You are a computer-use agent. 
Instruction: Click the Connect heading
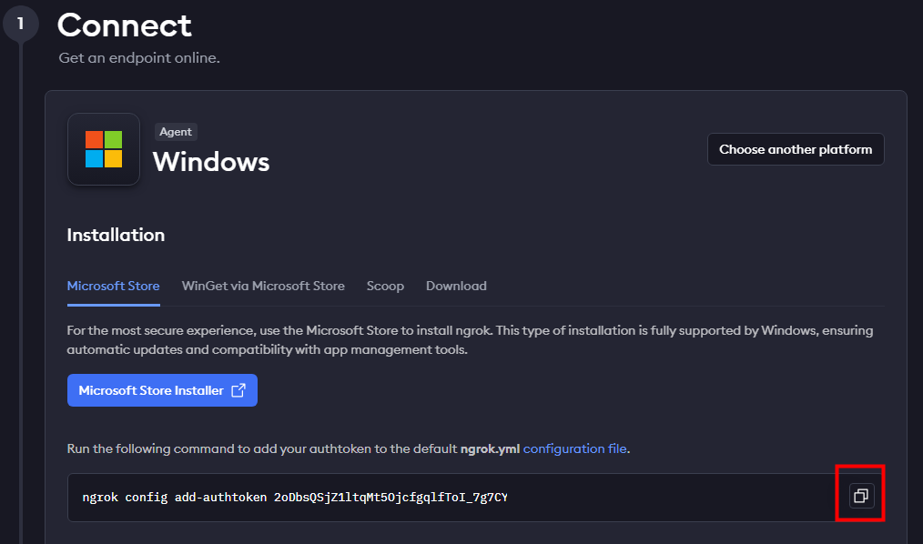coord(125,25)
